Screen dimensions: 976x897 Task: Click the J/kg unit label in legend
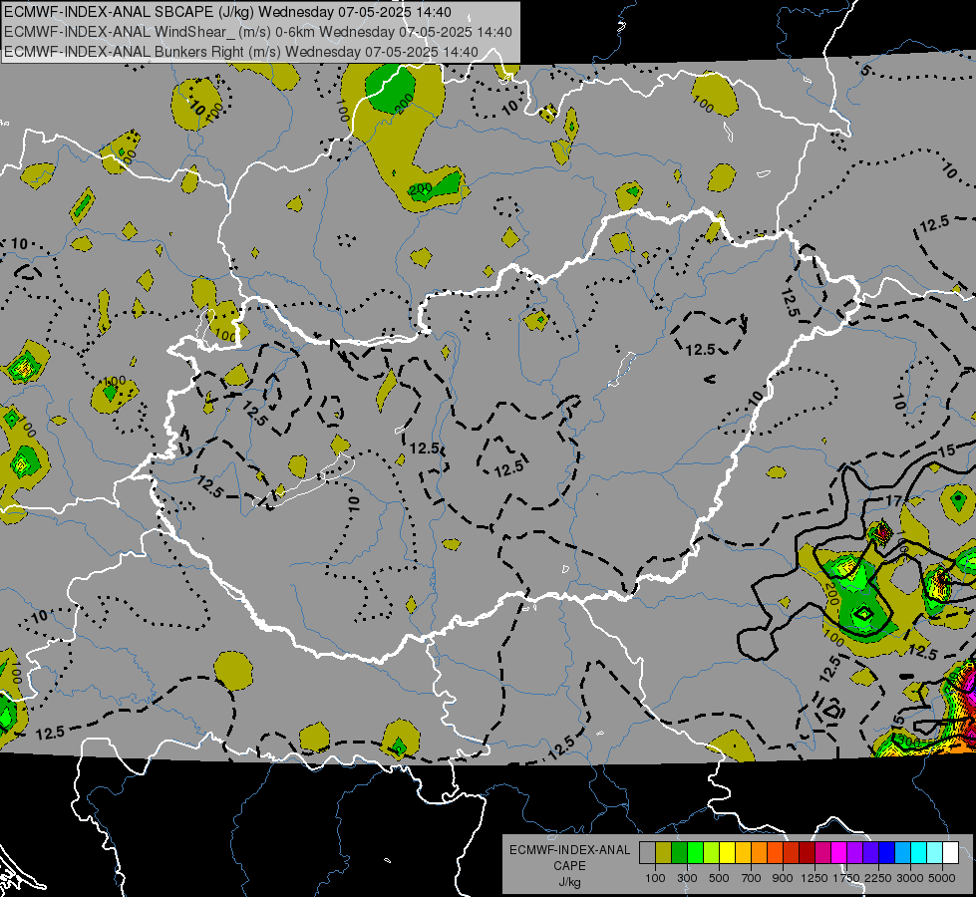point(569,882)
